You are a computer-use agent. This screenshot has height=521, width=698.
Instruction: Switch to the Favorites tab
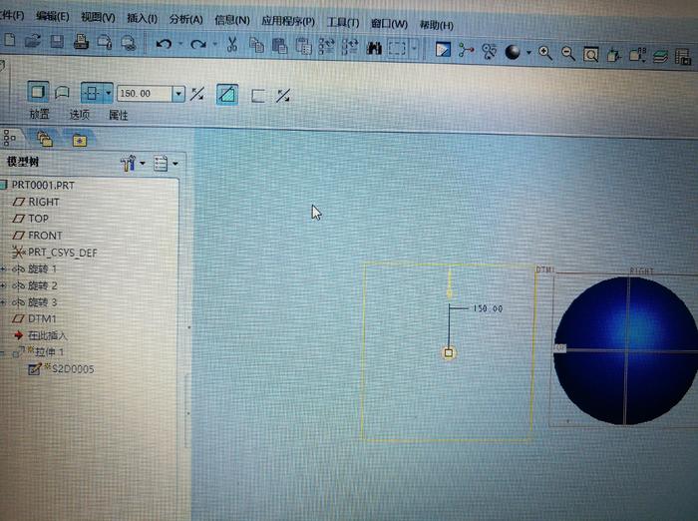[x=80, y=141]
